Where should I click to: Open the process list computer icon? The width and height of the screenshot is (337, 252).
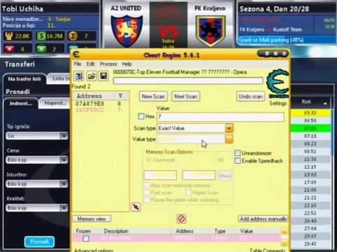pos(79,76)
